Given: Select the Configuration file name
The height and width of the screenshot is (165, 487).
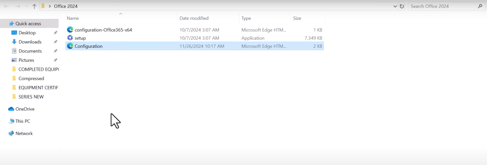Looking at the screenshot, I should [x=88, y=46].
